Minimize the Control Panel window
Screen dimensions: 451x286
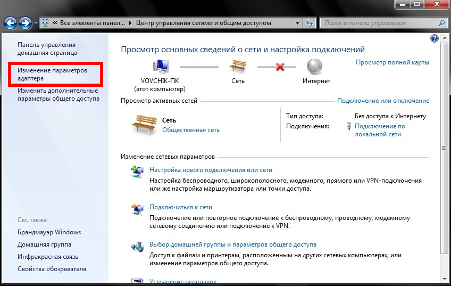[402, 4]
